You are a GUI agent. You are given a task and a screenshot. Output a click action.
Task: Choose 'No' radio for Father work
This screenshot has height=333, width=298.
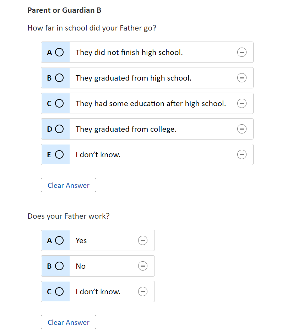click(x=59, y=266)
